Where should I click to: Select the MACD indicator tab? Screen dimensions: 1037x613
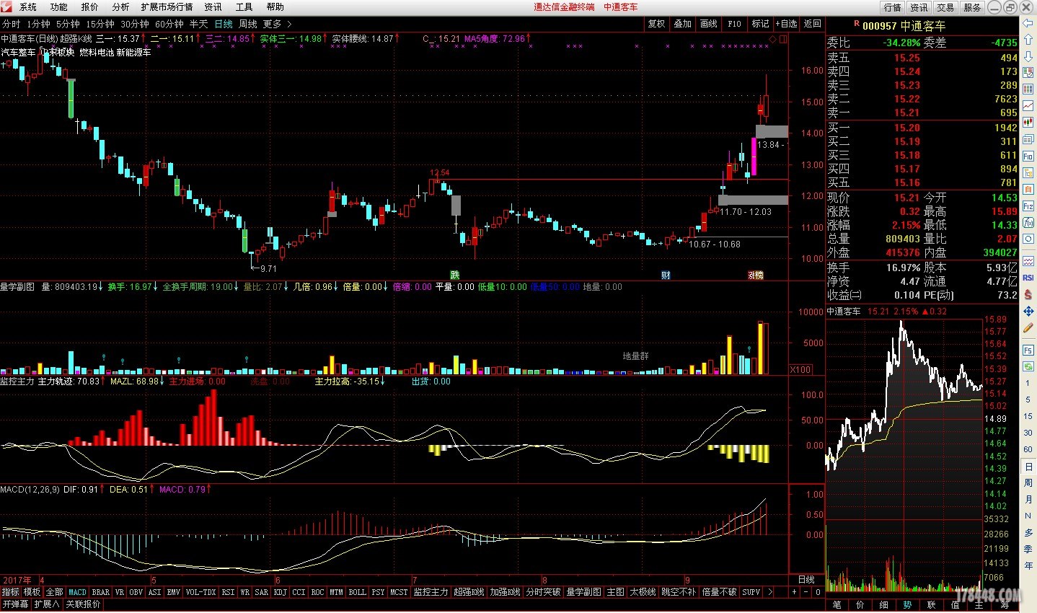[x=78, y=592]
